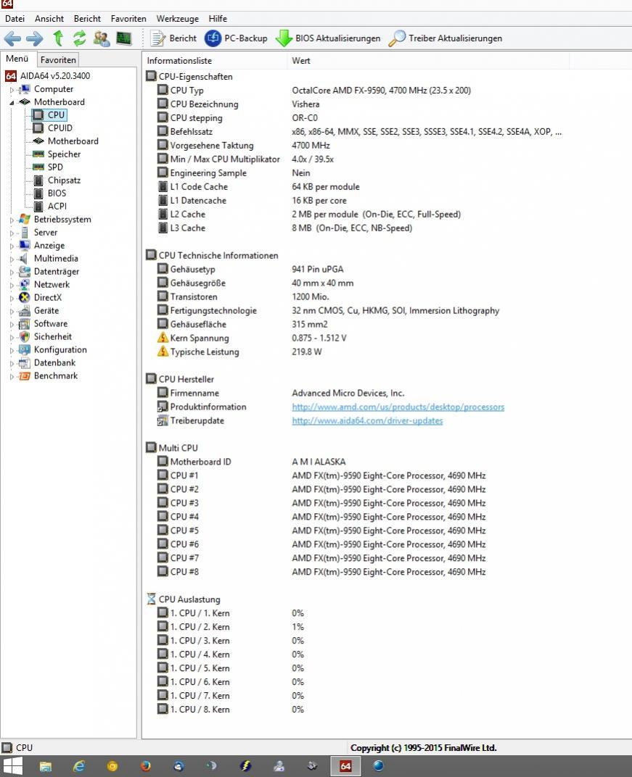Expand the Computer tree node
Viewport: 632px width, 777px height.
pyautogui.click(x=12, y=90)
